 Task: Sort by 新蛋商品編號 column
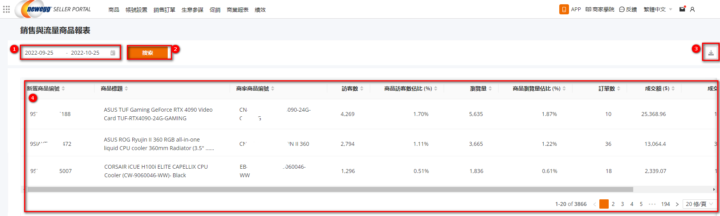click(46, 89)
